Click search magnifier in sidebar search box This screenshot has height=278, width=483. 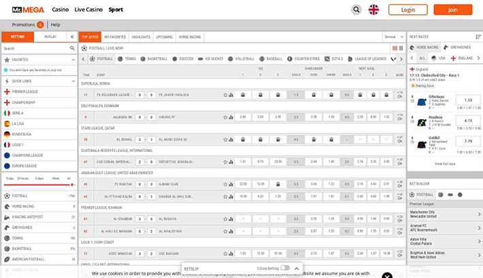click(x=72, y=48)
